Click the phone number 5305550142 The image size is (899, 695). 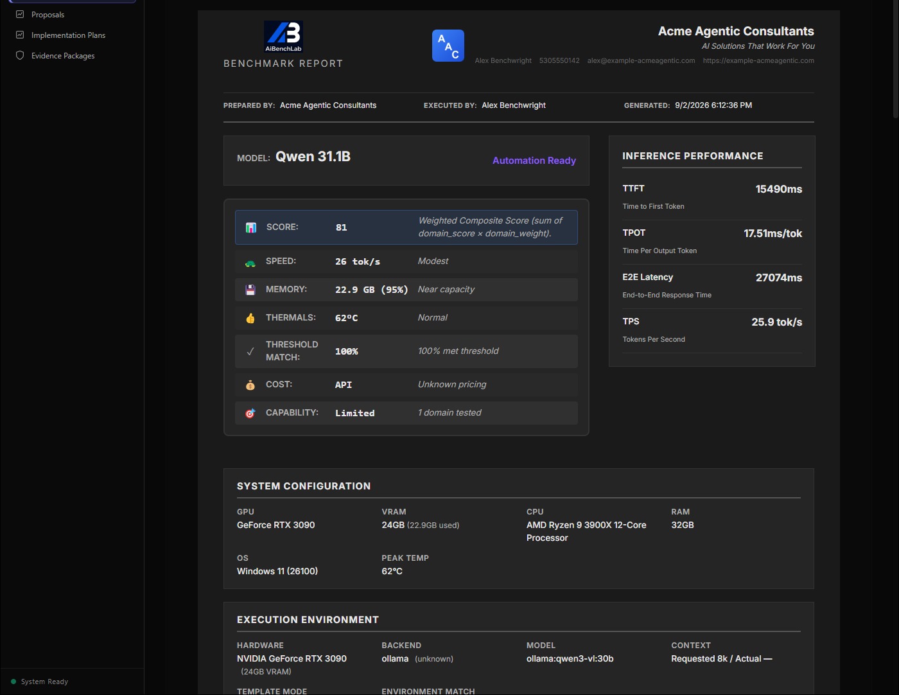point(559,61)
